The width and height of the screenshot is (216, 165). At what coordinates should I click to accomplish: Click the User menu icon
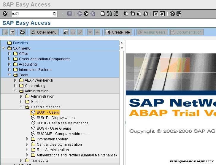point(5,32)
